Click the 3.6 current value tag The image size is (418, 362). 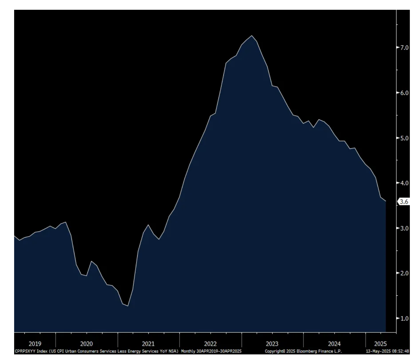click(x=404, y=202)
